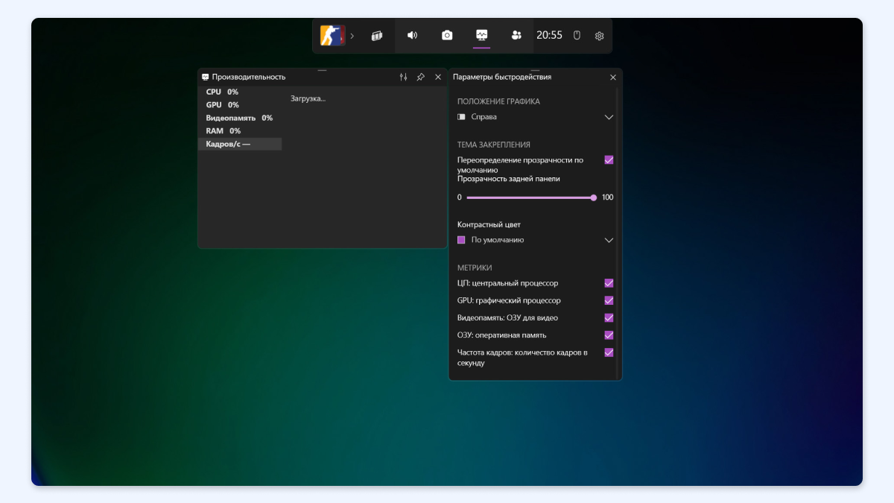Select the Кадров/с metric row
Viewport: 894px width, 503px height.
pos(240,144)
